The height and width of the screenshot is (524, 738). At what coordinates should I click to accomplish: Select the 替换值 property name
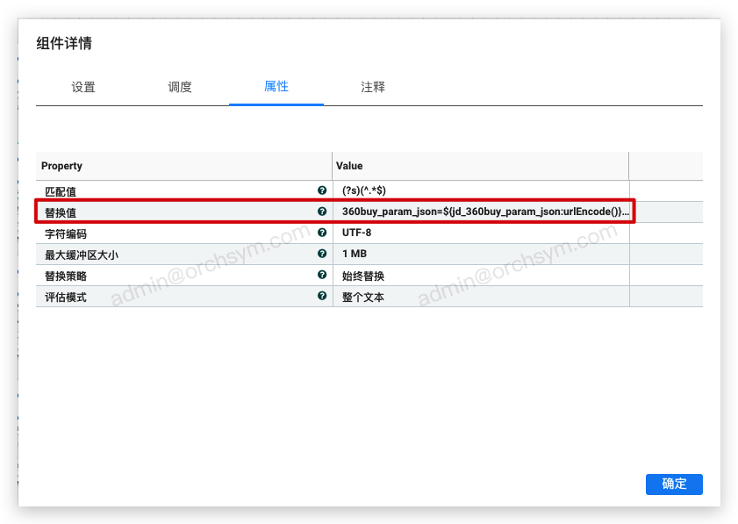point(61,212)
